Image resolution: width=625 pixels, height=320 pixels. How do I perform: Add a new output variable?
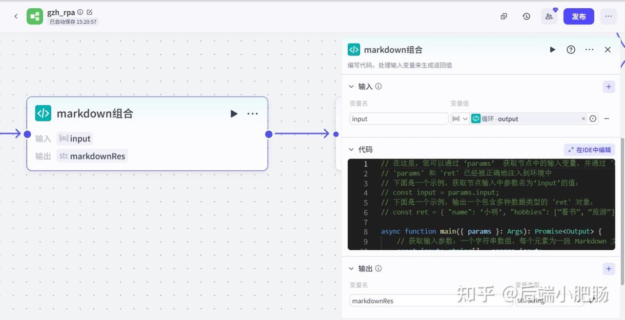608,269
